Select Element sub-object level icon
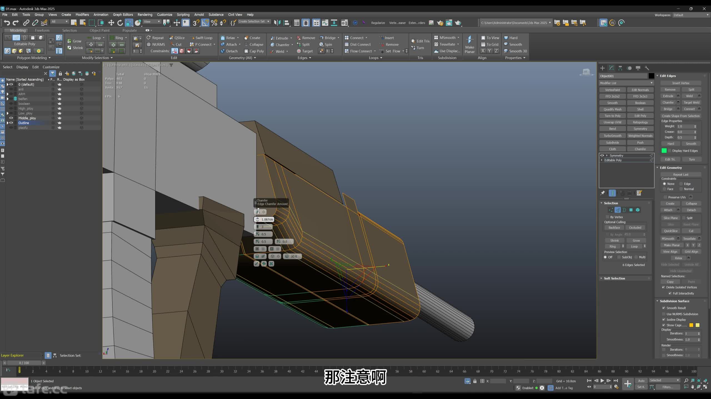The image size is (711, 399). [x=638, y=210]
